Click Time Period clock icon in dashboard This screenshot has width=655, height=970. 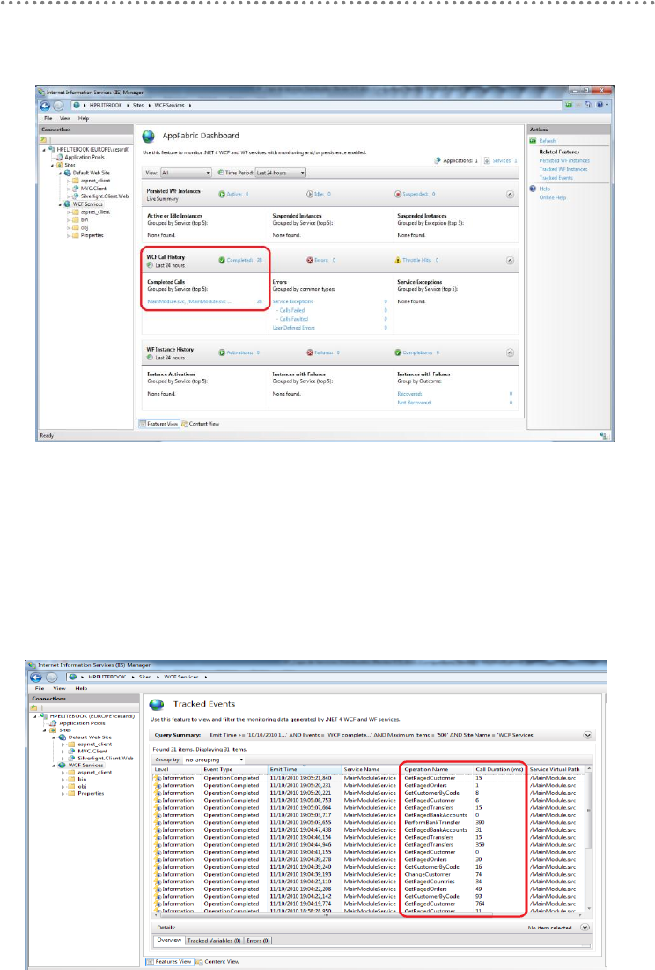(221, 174)
